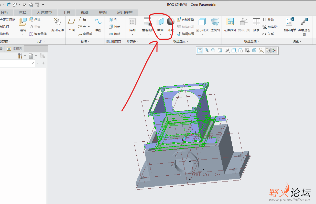Select the 镜像元件 (Mirror Component) tool
The width and height of the screenshot is (316, 204).
[x=38, y=34]
